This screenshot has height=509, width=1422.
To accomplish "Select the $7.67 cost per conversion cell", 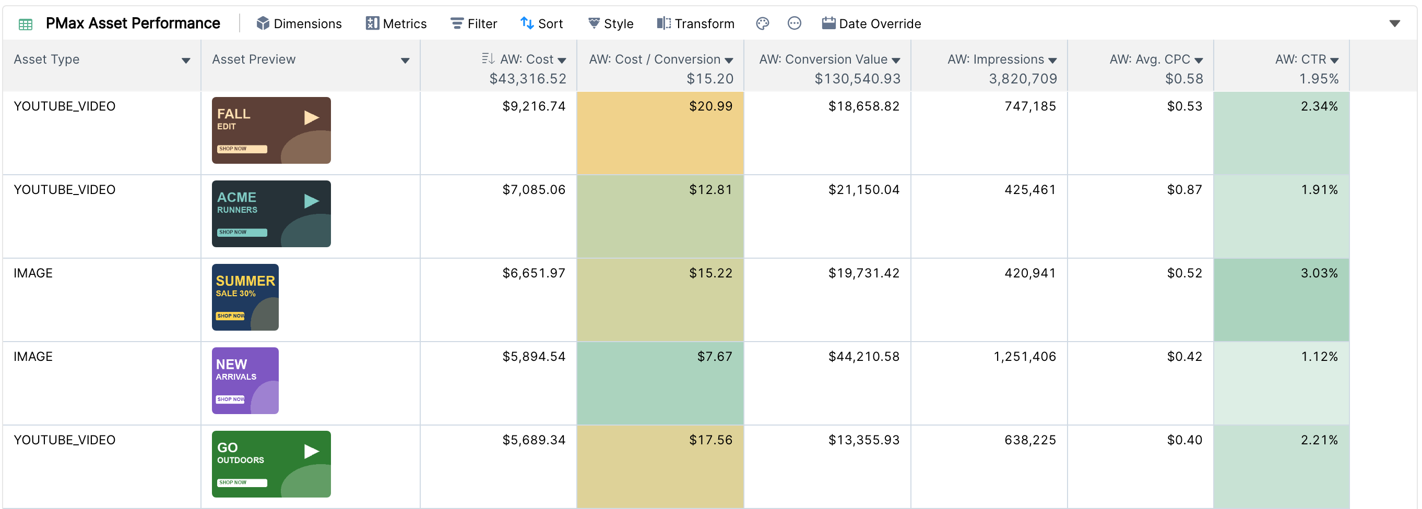I will (x=660, y=383).
